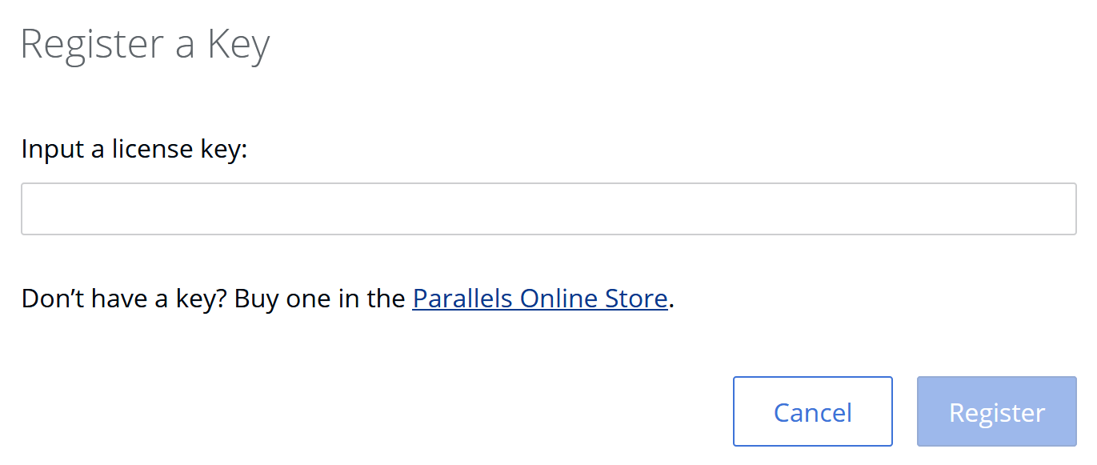The height and width of the screenshot is (465, 1097).
Task: Dismiss the dialog with Cancel
Action: [812, 411]
